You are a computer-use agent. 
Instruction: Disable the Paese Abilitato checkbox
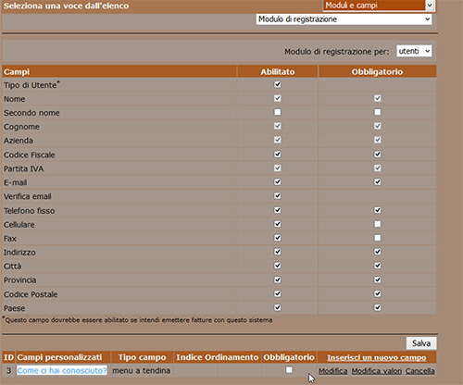point(278,307)
